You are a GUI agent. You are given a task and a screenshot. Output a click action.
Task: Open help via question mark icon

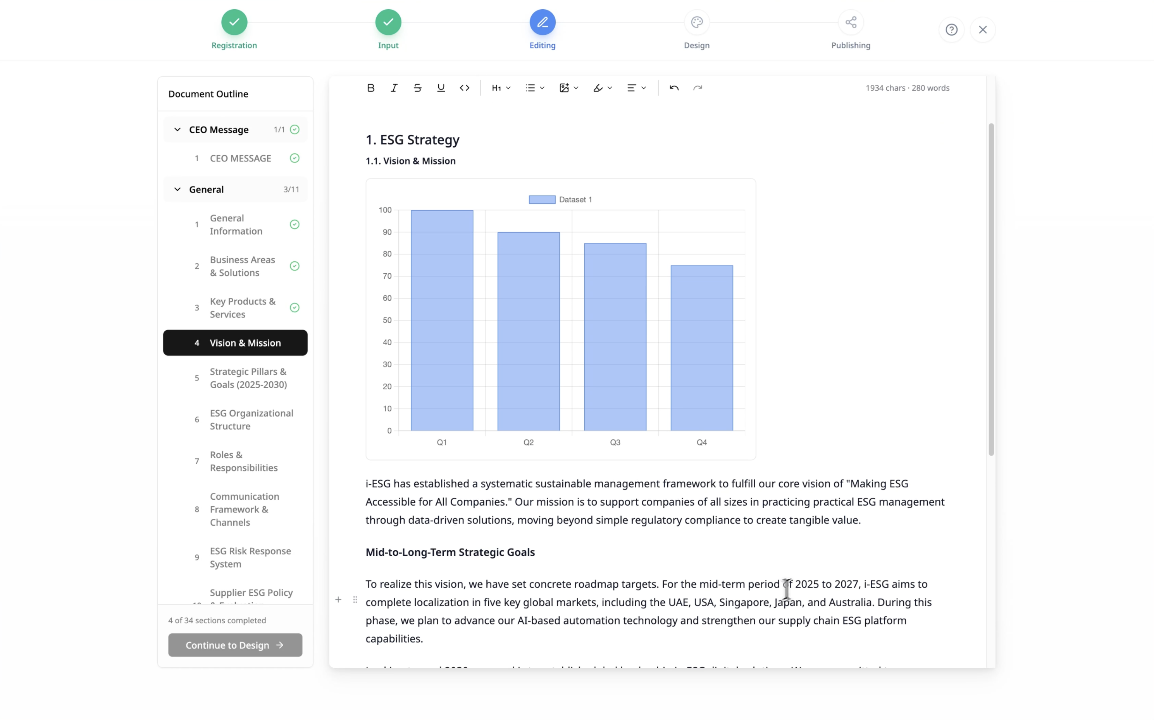(951, 29)
